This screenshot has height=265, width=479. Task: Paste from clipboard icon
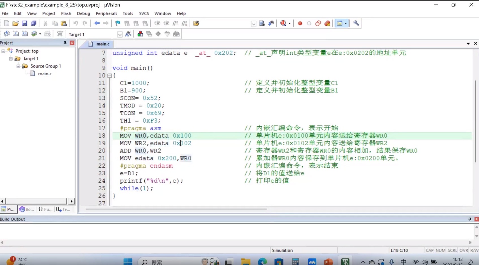click(x=64, y=23)
